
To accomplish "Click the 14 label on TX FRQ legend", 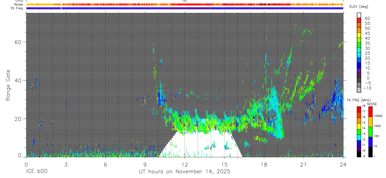I will tap(364, 128).
